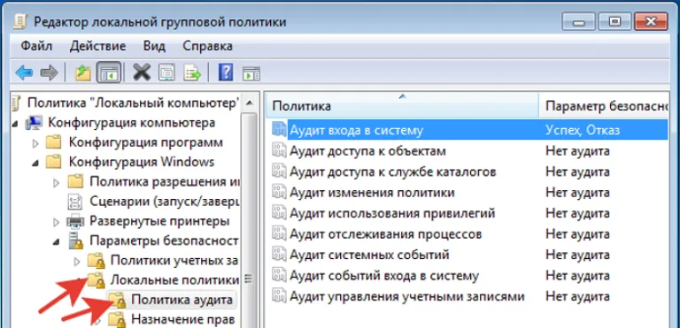The image size is (680, 328).
Task: Click the icon beside Аудит системных событий
Action: tap(279, 255)
